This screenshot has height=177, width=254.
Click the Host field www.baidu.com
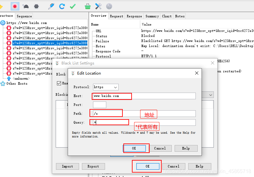(x=144, y=96)
